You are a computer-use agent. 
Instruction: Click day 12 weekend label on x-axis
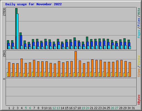54,108
